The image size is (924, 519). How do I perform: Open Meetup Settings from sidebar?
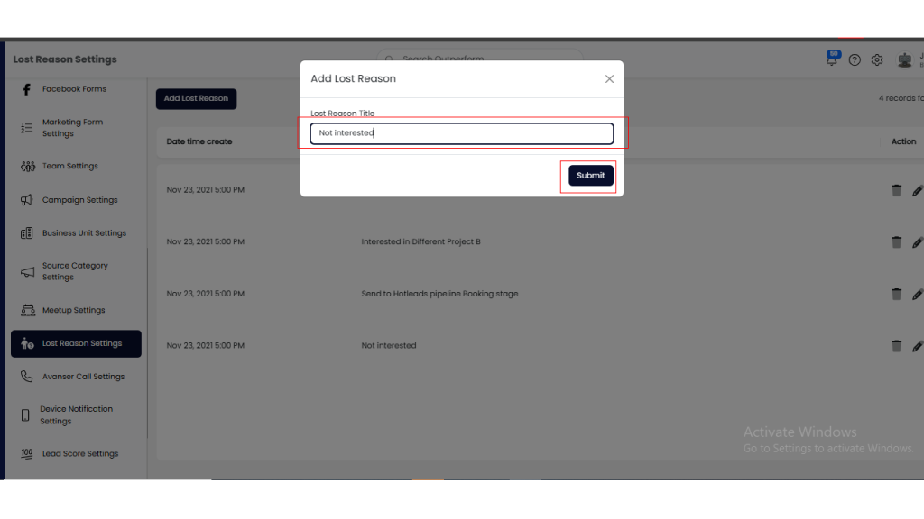click(x=73, y=311)
